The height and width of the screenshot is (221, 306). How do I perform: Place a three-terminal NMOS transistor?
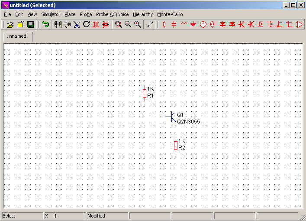tap(280, 24)
